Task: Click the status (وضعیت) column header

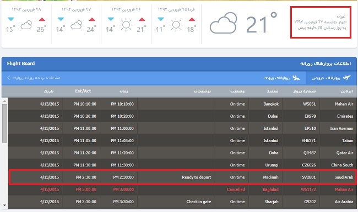Action: [x=237, y=91]
